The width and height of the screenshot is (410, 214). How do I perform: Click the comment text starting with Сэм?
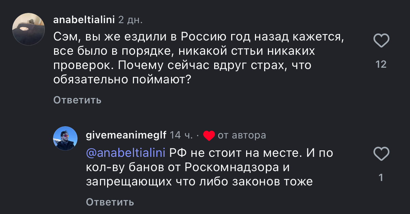pyautogui.click(x=199, y=36)
